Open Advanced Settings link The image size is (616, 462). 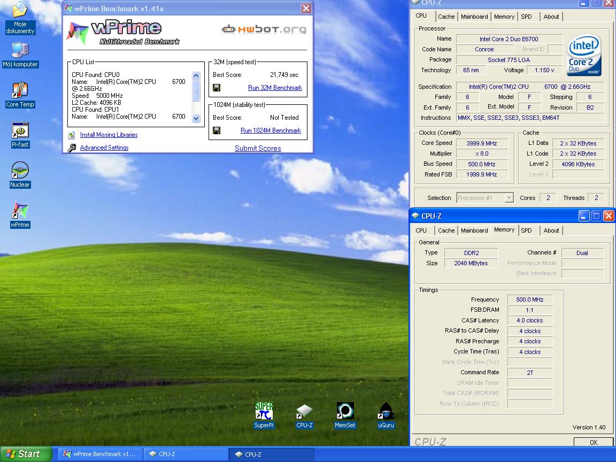point(104,148)
